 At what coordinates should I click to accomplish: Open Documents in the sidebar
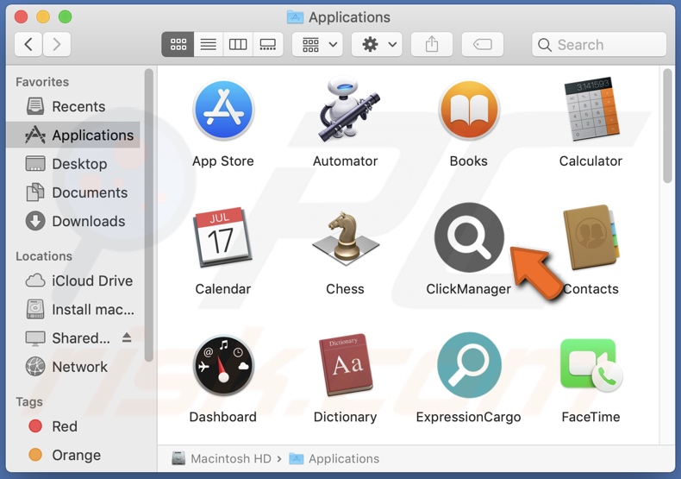point(73,192)
